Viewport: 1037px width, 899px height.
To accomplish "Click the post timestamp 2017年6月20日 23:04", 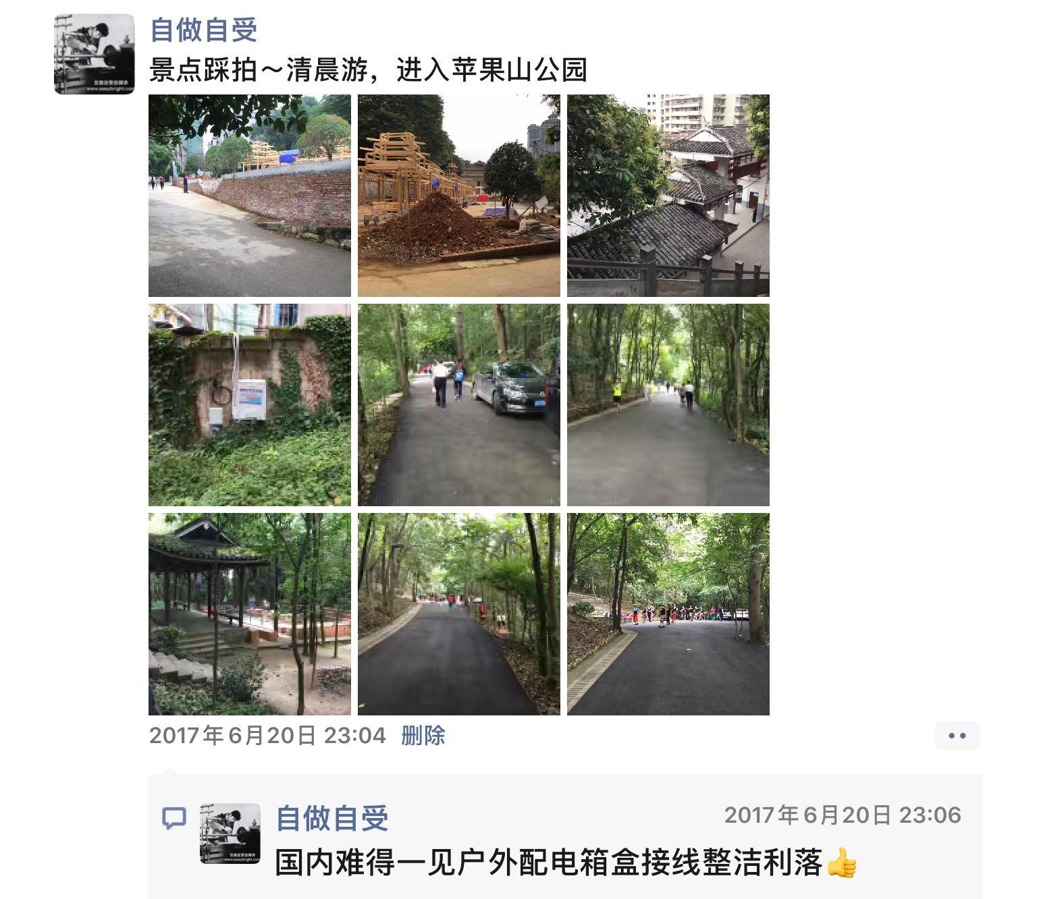I will click(x=267, y=735).
